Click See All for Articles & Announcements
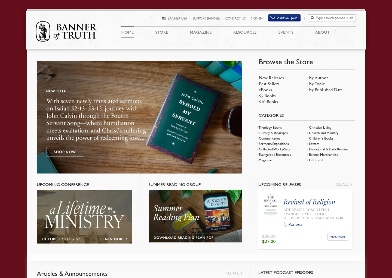392x278 pixels. pyautogui.click(x=232, y=273)
